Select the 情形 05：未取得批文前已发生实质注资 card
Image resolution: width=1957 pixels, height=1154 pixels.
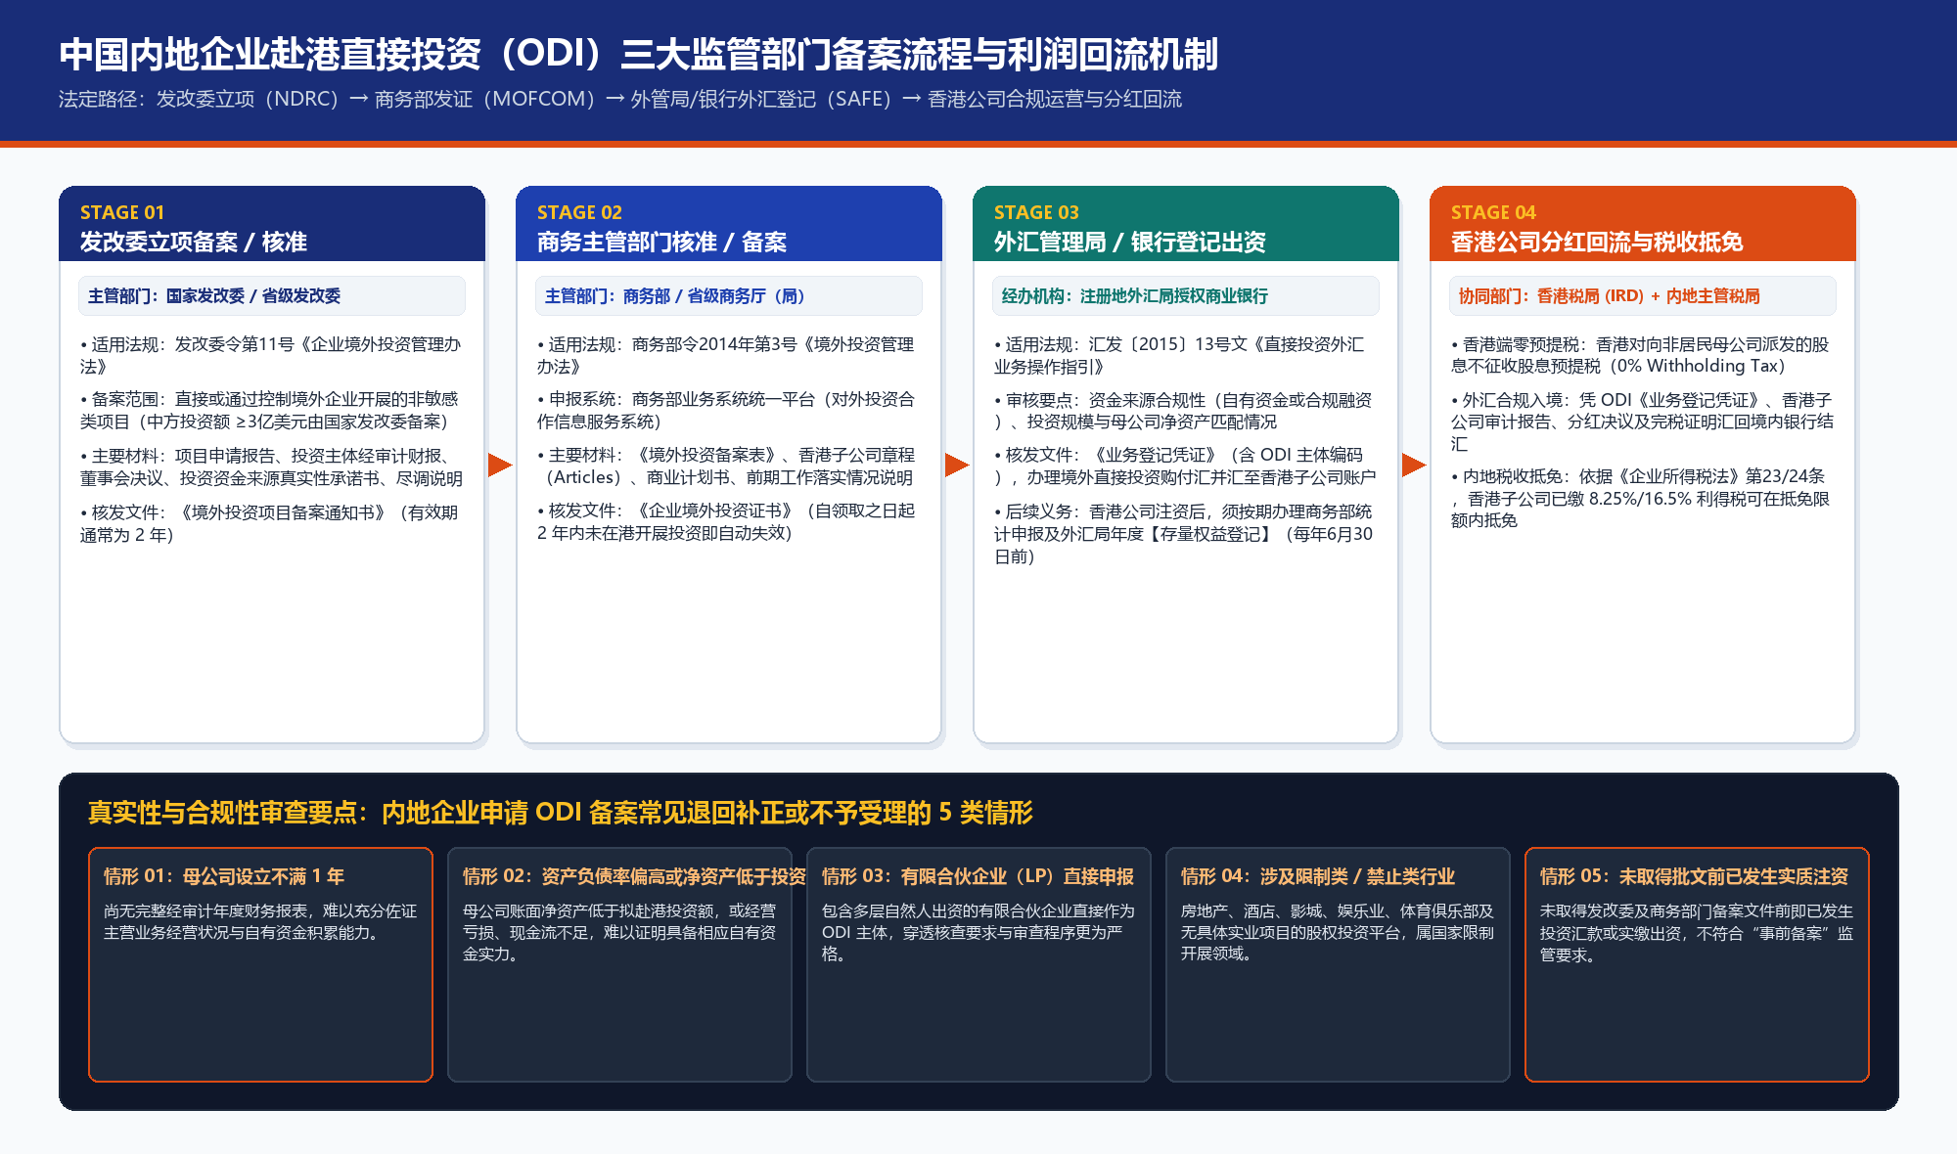coord(1697,964)
